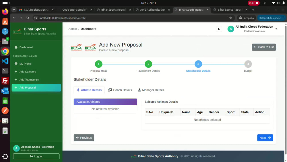
Task: Open clock and calendar Dec 9 20:11
Action: (x=148, y=3)
